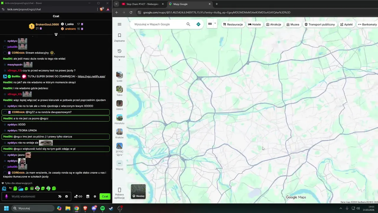Send message with green Czat button
378x213 pixels.
[x=105, y=196]
